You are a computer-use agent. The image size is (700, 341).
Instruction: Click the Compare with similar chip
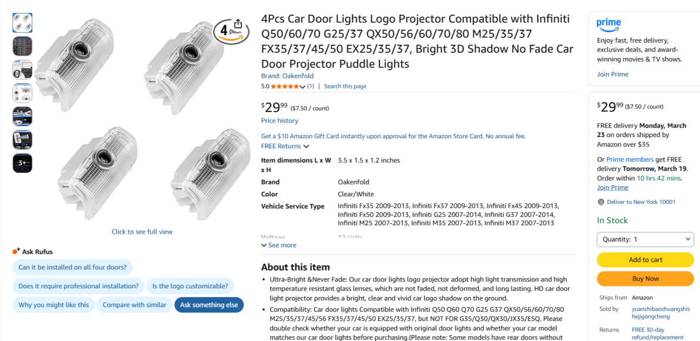coord(134,305)
